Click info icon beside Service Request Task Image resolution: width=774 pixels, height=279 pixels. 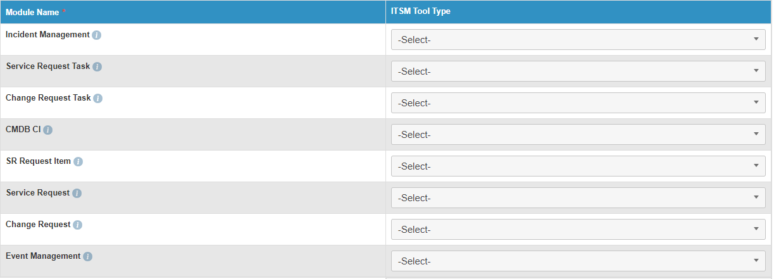click(97, 66)
